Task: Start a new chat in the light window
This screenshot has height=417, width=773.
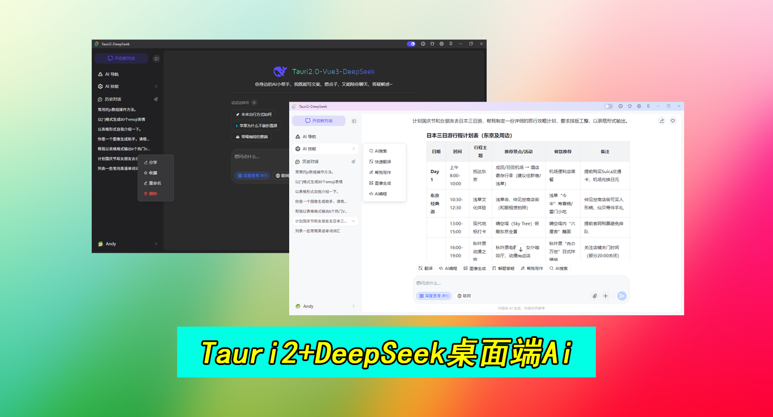Action: point(319,120)
